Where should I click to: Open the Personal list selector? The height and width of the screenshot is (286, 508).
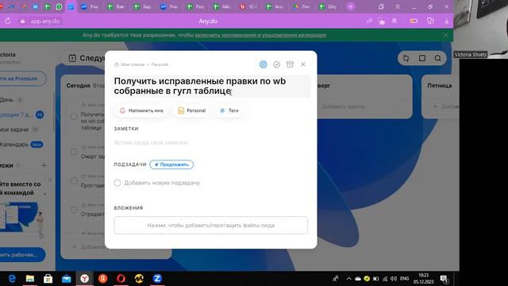(x=191, y=110)
